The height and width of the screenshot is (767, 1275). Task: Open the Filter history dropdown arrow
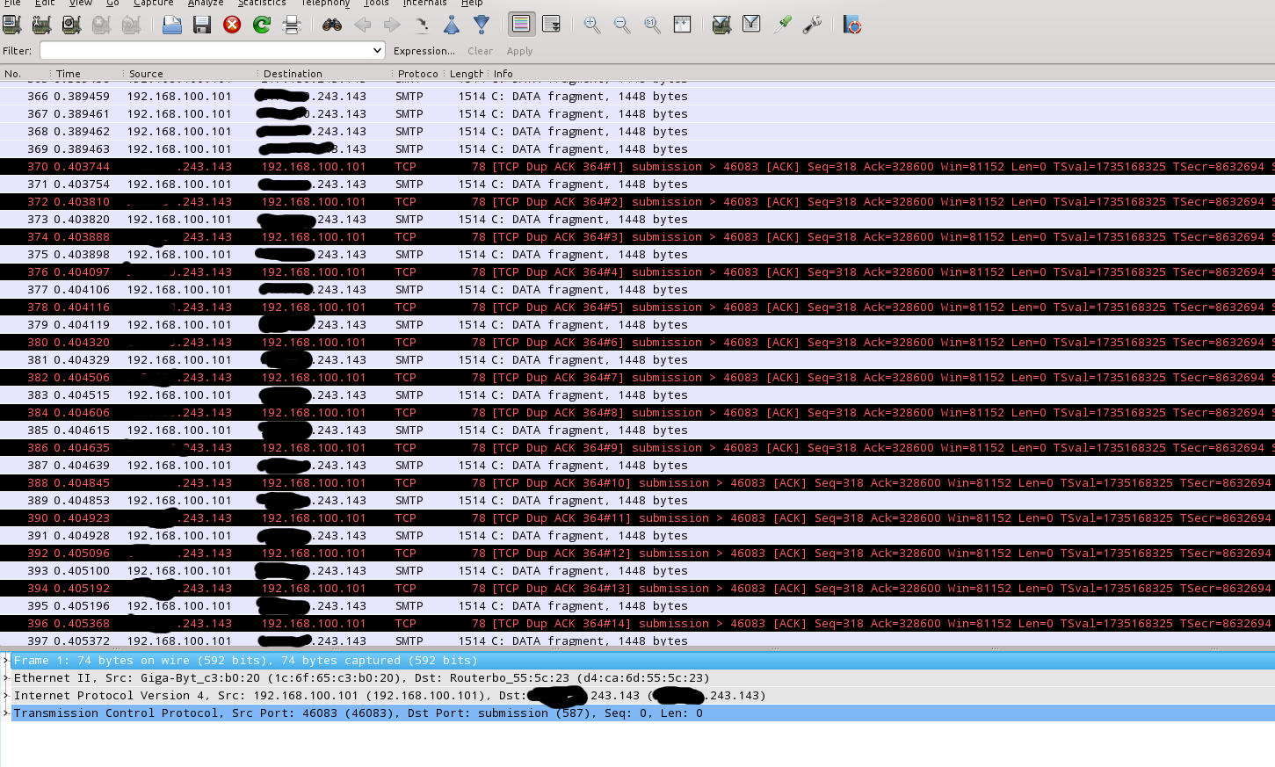point(377,51)
